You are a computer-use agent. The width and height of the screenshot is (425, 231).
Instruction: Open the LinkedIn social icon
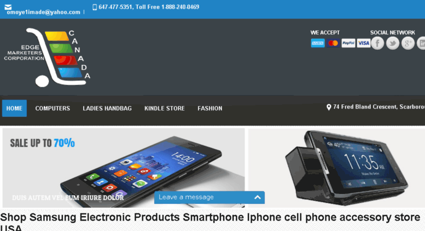421,43
